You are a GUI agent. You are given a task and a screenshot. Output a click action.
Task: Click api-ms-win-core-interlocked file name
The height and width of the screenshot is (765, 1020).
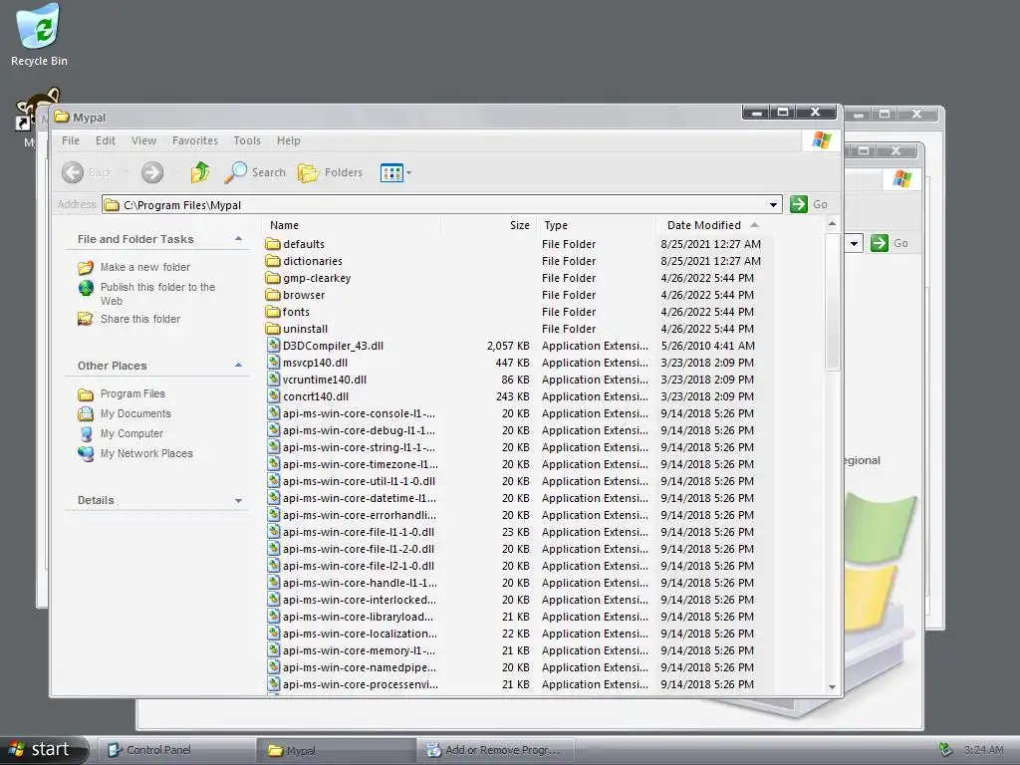(x=360, y=600)
